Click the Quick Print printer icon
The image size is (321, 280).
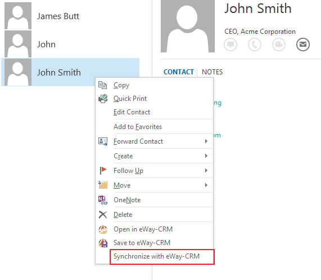point(103,99)
